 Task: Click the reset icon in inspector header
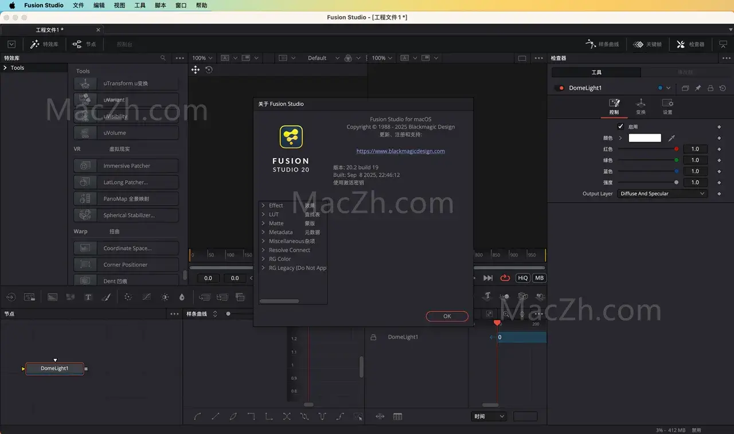click(723, 88)
